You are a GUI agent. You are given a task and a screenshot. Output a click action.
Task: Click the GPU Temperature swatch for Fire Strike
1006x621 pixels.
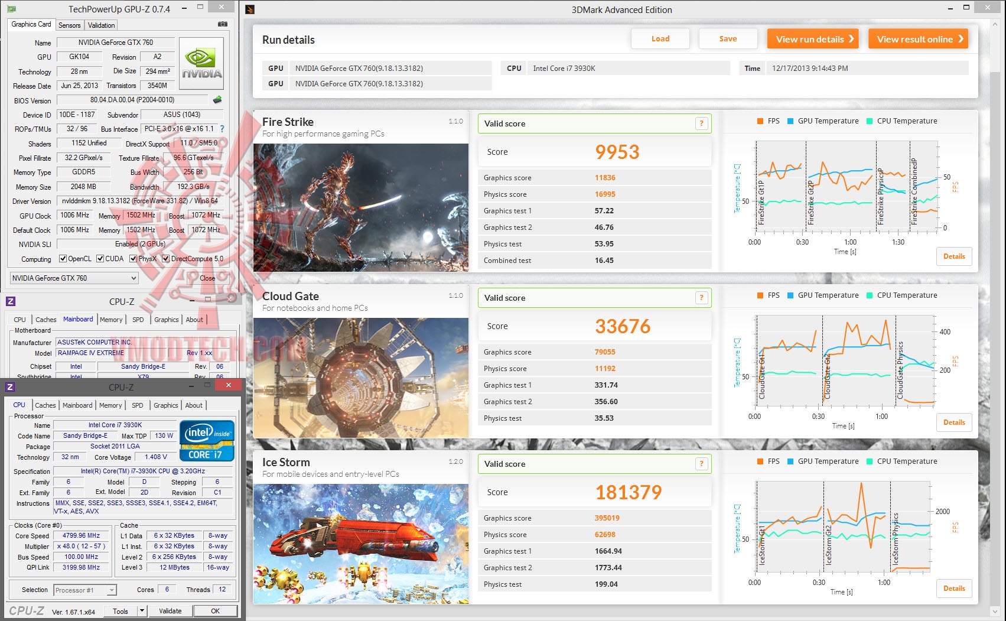pyautogui.click(x=790, y=121)
